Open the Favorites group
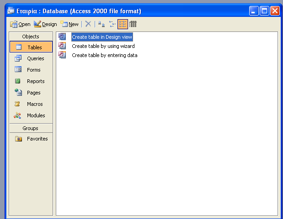283x219 pixels. click(31, 139)
